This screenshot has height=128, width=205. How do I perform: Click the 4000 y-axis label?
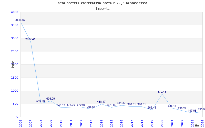(x=15, y=12)
